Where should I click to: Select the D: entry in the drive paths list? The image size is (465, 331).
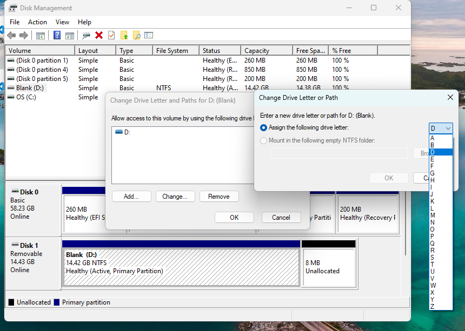tap(123, 132)
